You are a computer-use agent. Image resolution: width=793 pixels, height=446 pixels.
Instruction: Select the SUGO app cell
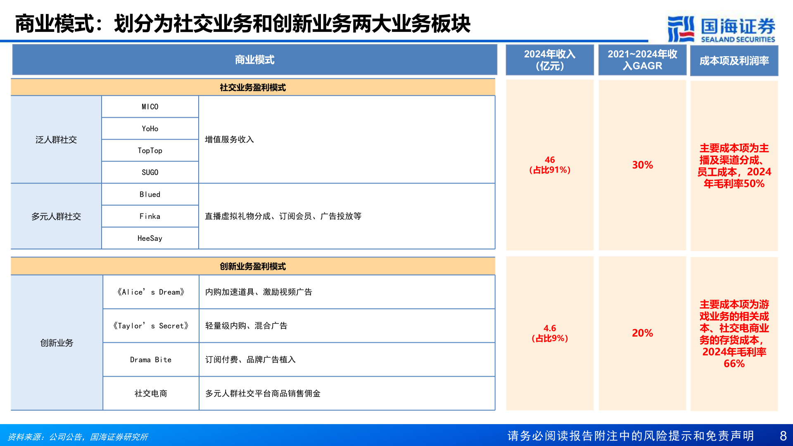(x=150, y=172)
